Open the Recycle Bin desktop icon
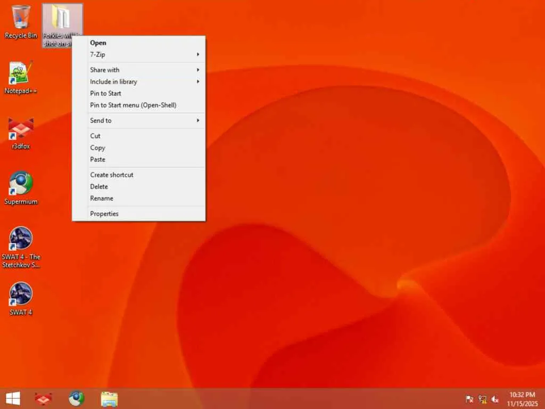Image resolution: width=545 pixels, height=409 pixels. [x=21, y=21]
